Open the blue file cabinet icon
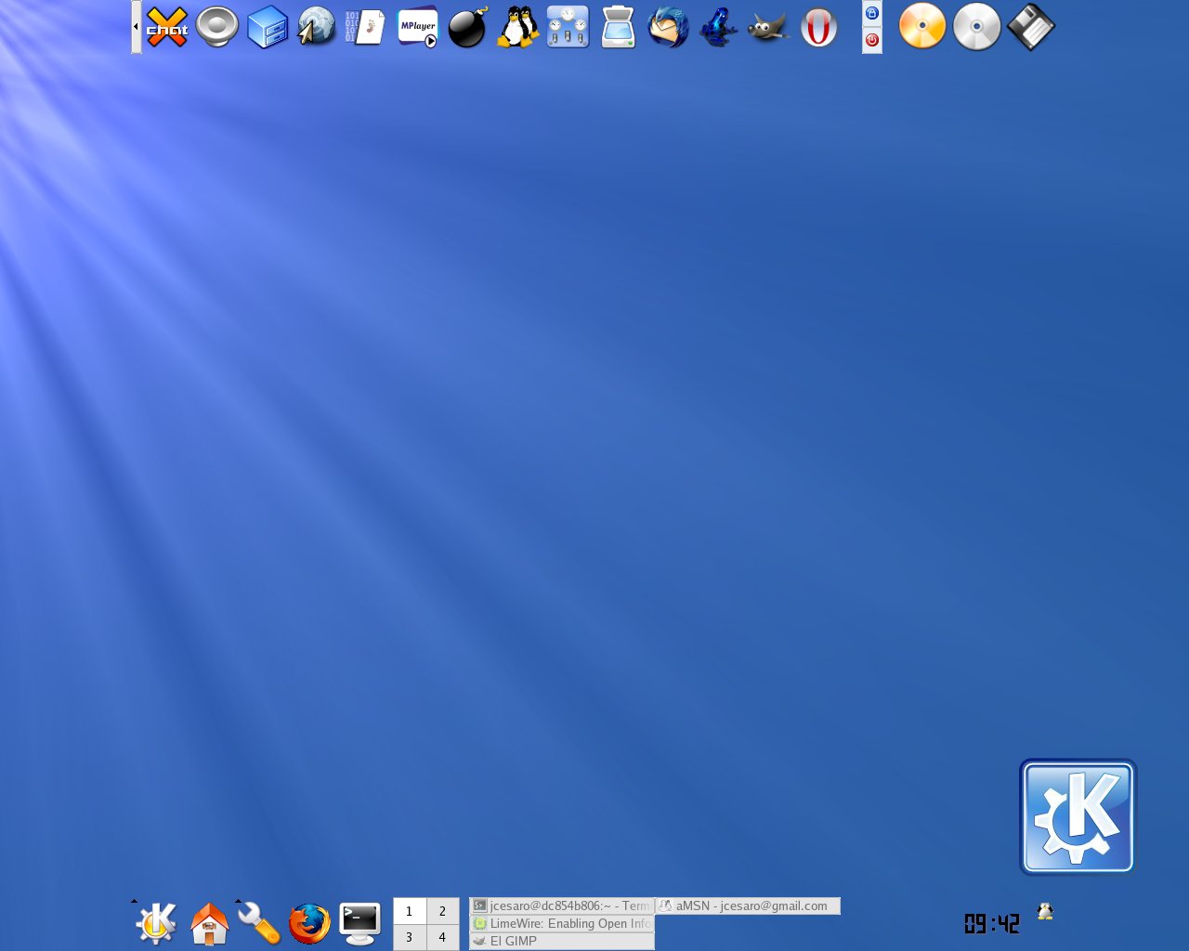Viewport: 1189px width, 951px height. (268, 27)
